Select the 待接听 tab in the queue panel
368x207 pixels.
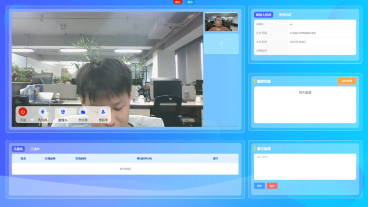(x=18, y=149)
